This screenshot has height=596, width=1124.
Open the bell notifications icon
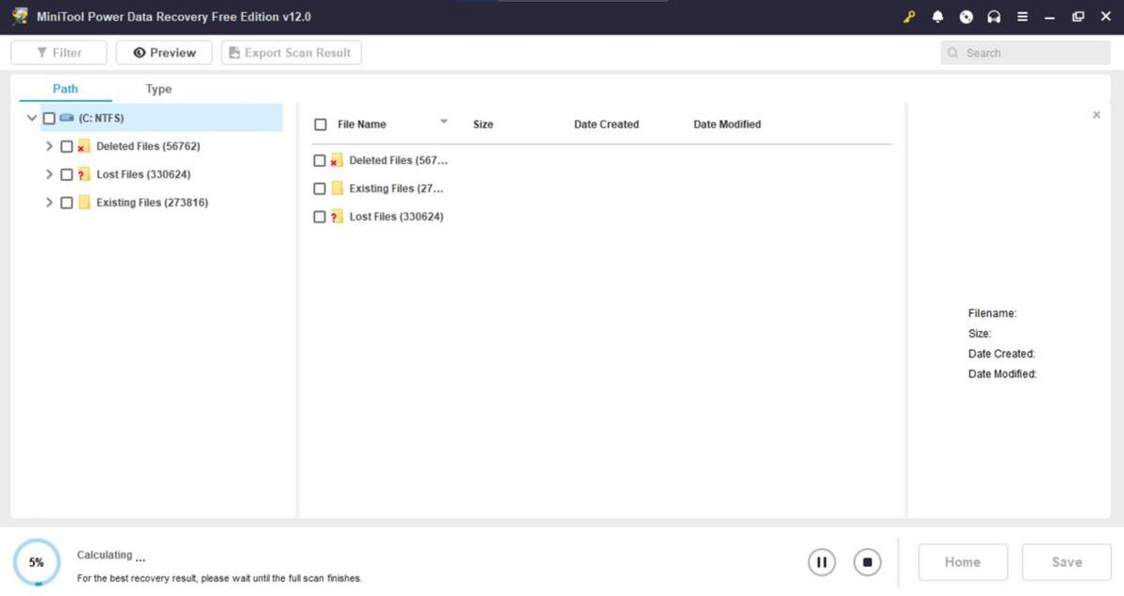click(937, 16)
